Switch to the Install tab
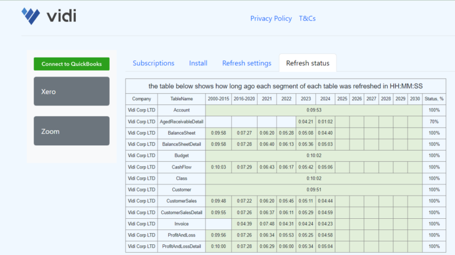The image size is (455, 255). point(198,63)
